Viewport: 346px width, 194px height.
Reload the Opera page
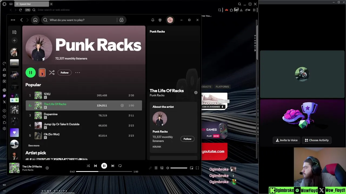click(x=20, y=10)
